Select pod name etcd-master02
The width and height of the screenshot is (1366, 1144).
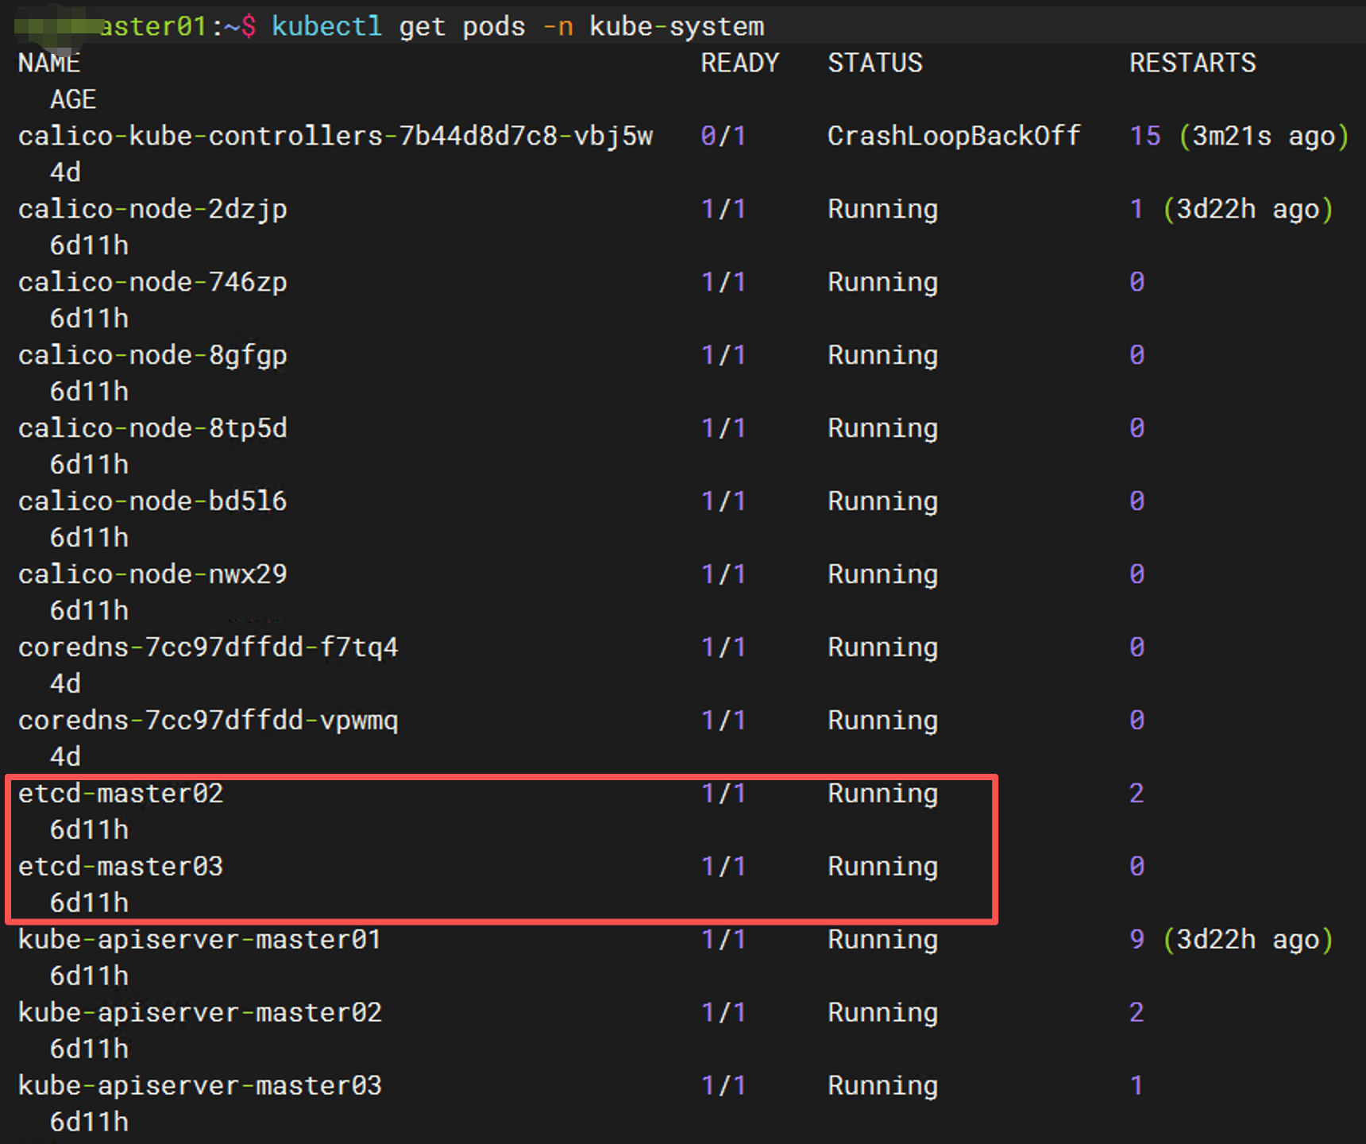pyautogui.click(x=121, y=794)
